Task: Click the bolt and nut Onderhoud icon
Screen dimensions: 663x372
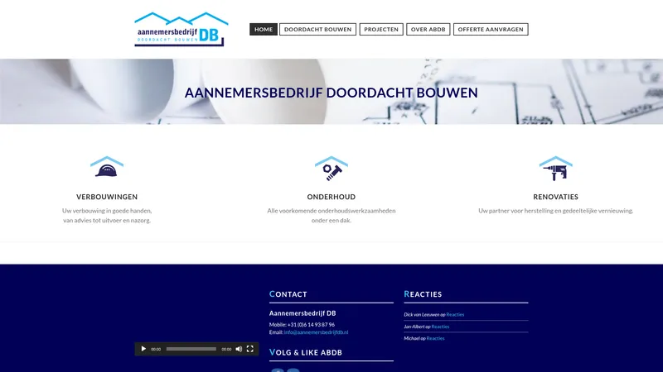Action: [x=331, y=168]
